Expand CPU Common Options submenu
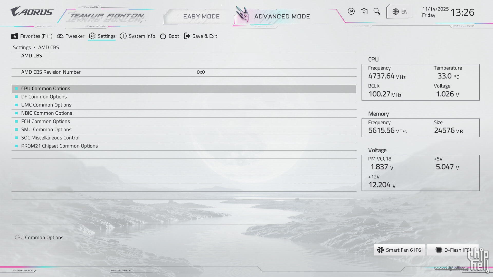The width and height of the screenshot is (493, 277). [x=46, y=89]
